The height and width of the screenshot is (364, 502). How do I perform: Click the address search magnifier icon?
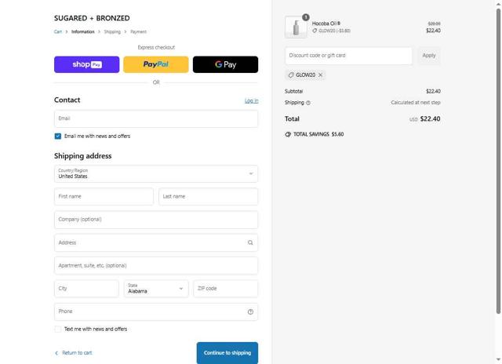click(250, 242)
